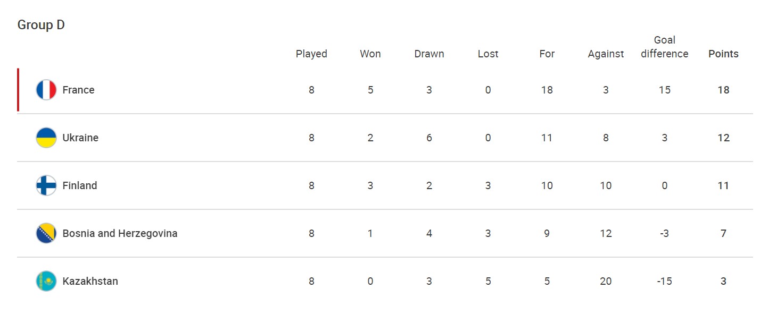Click France's points total of 18
Viewport: 768px width, 314px height.
[723, 90]
